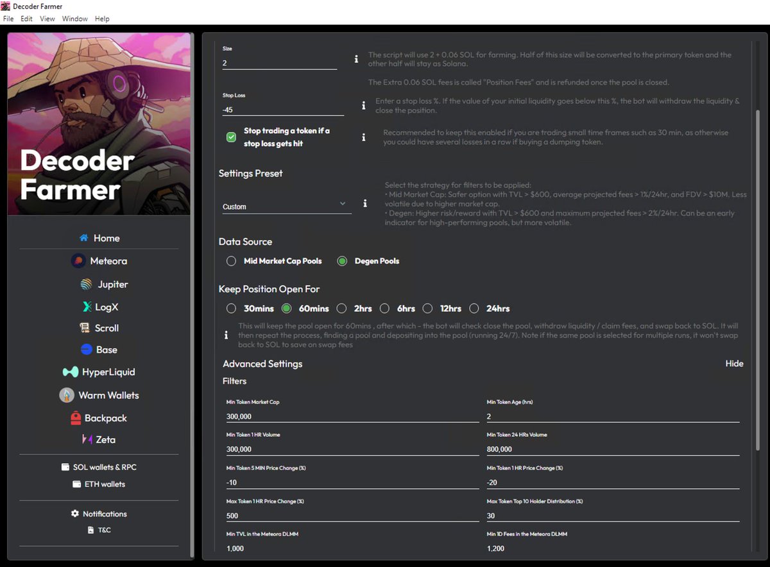This screenshot has height=567, width=770.
Task: Click the Min TVL in the Meteora DLMM field
Action: 352,548
